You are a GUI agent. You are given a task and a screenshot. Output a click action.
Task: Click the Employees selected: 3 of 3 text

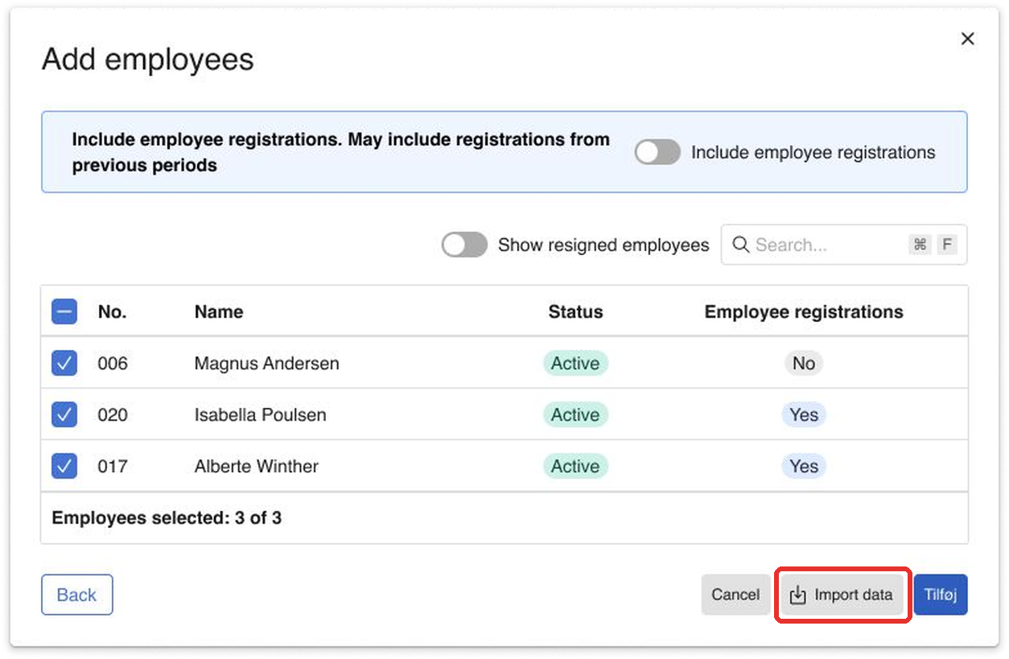(167, 517)
